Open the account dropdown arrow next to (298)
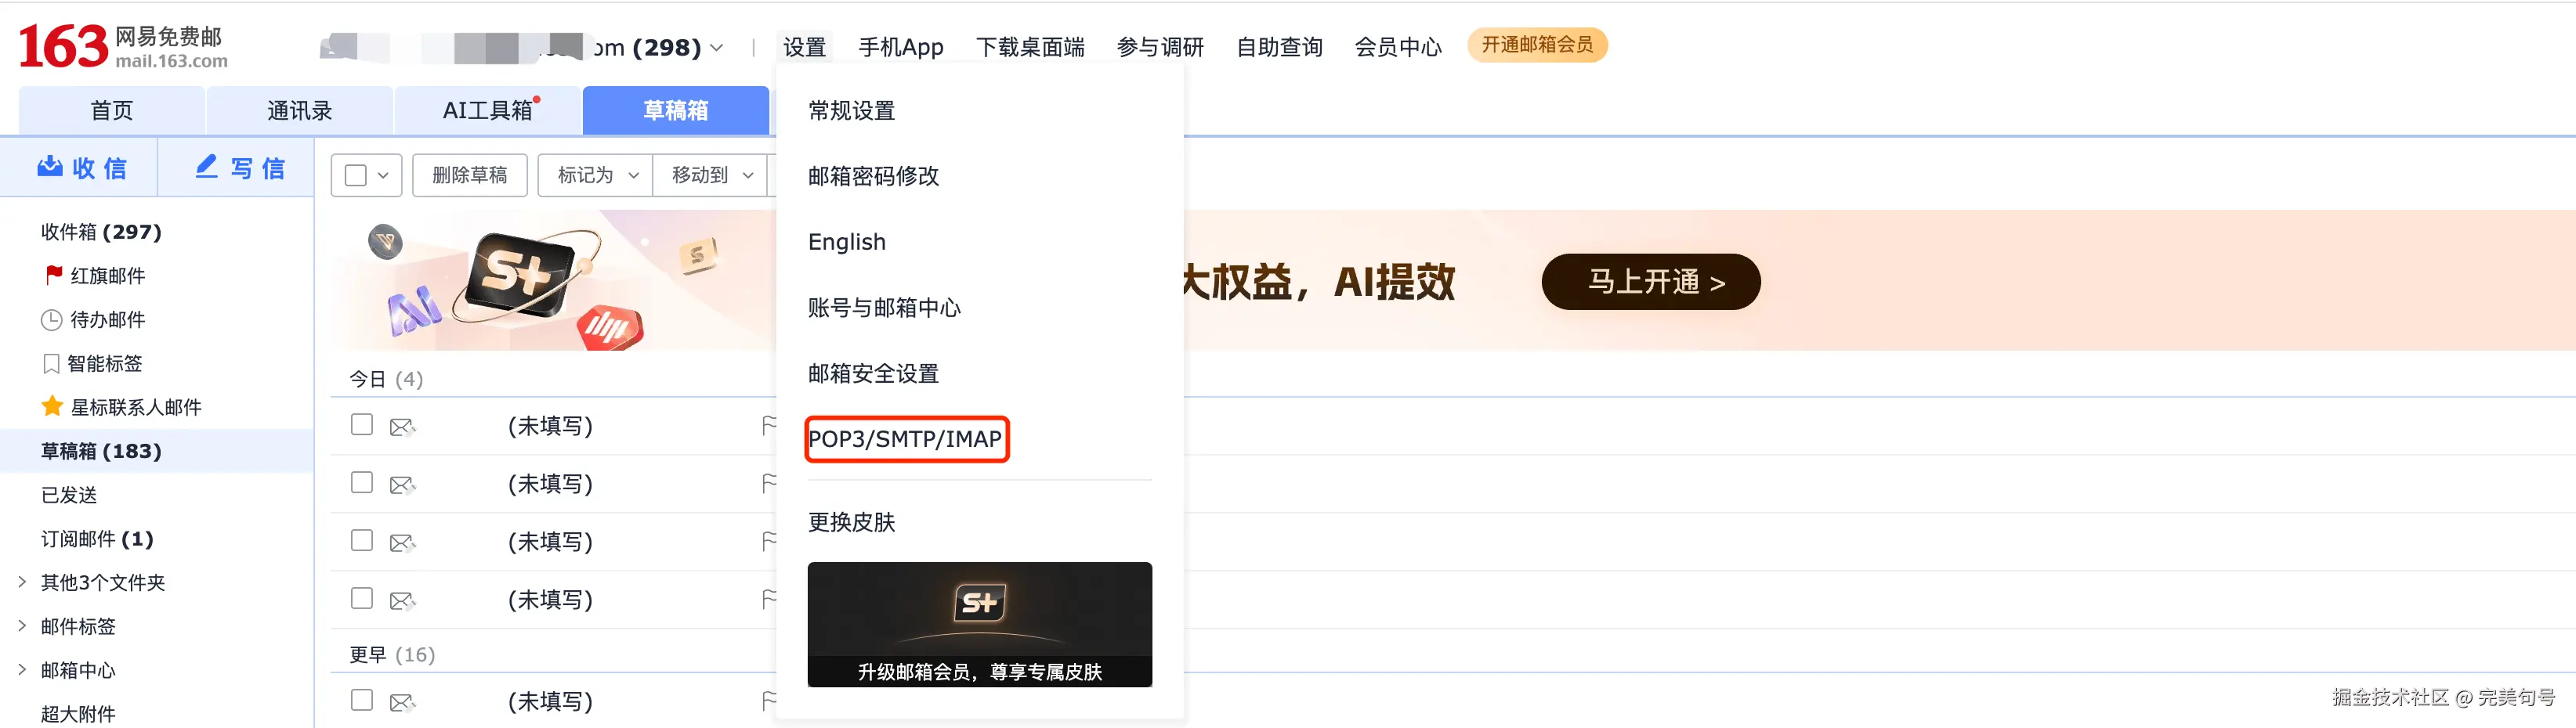Viewport: 2576px width, 728px height. click(717, 47)
